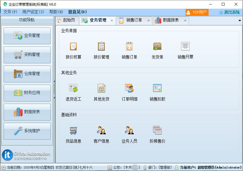Viewport: 243px width, 171px height.
Task: Expand the tab list dropdown arrow
Action: pyautogui.click(x=240, y=20)
